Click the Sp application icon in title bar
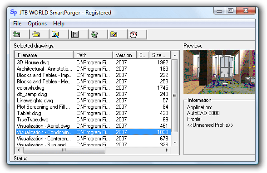This screenshot has width=267, height=173. [14, 12]
